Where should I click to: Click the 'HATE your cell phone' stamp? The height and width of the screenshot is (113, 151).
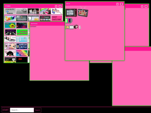pyautogui.click(x=10, y=39)
